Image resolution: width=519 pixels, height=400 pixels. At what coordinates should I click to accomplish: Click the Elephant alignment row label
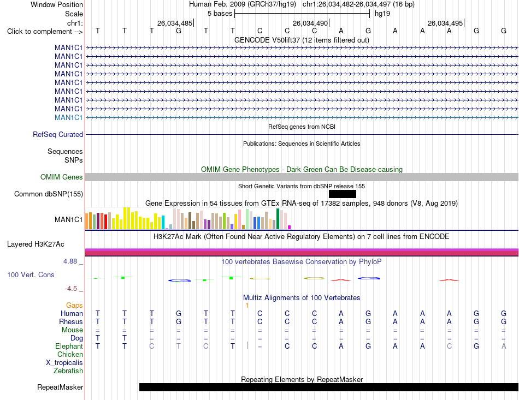tap(69, 346)
